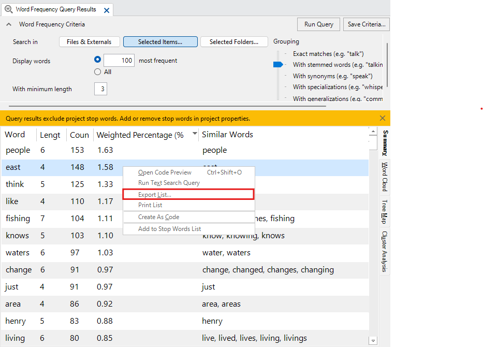Viewport: 483px width, 347px height.
Task: Click the minimum length input field
Action: pyautogui.click(x=101, y=89)
